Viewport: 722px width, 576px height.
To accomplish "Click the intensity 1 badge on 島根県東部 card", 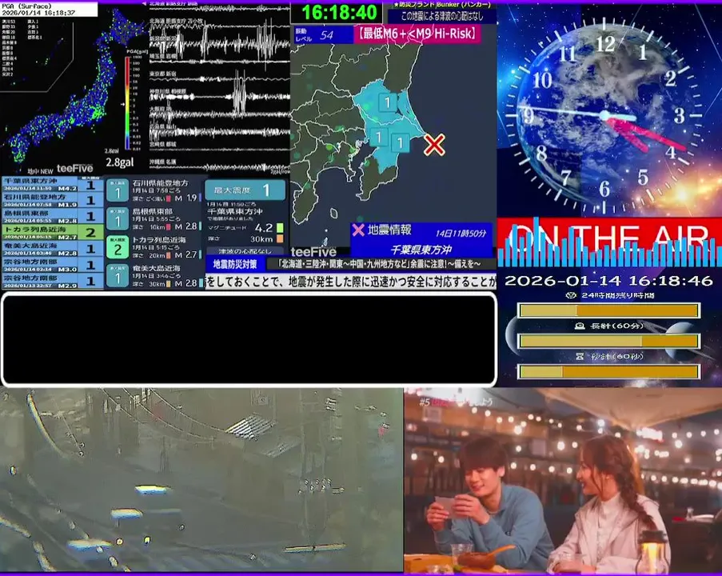I will [x=118, y=219].
